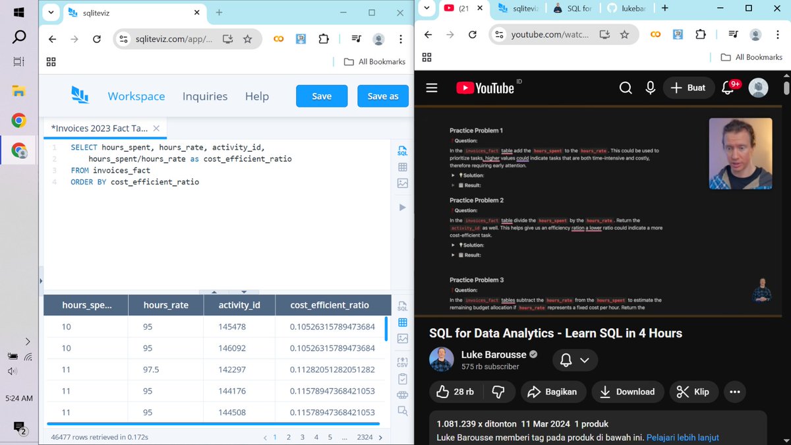Close the Invoices 2023 Fact tab

pos(155,128)
